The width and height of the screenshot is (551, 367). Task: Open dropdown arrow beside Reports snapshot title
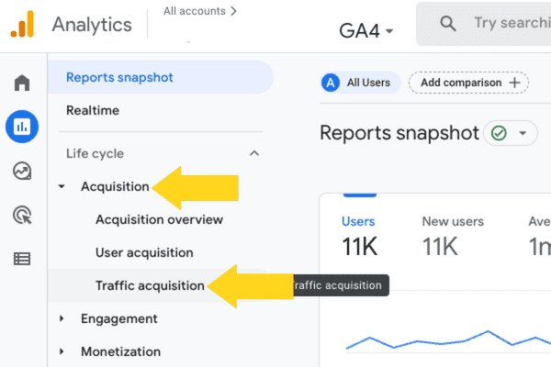[x=523, y=133]
